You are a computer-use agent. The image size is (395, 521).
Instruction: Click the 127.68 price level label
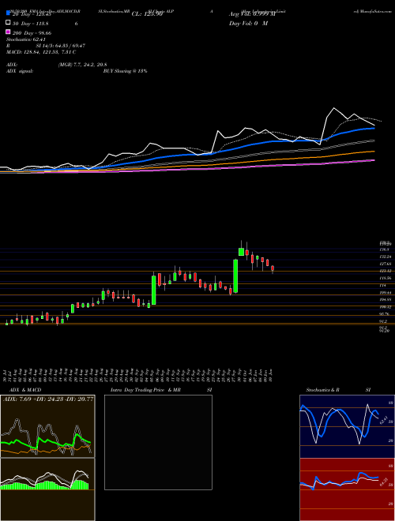pyautogui.click(x=386, y=264)
